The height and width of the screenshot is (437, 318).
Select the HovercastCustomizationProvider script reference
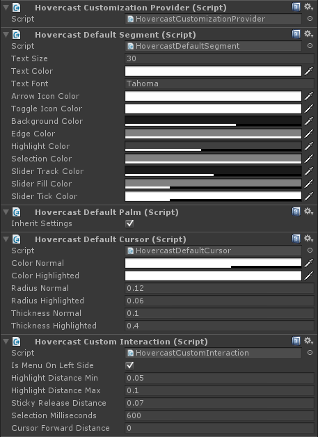click(213, 19)
